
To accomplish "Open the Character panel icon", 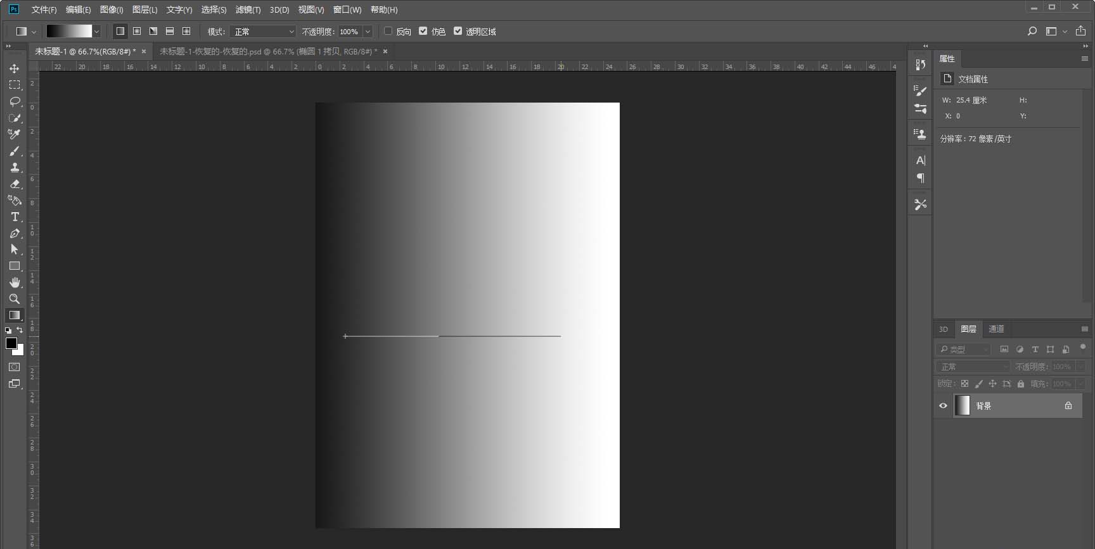I will coord(921,160).
